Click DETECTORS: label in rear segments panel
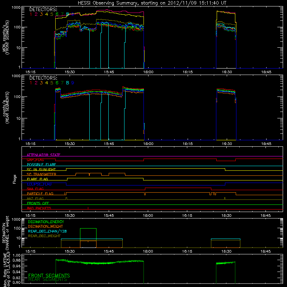This screenshot has width=287, height=287. [43, 78]
